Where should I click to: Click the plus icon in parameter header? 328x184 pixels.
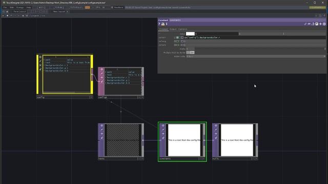[320, 24]
